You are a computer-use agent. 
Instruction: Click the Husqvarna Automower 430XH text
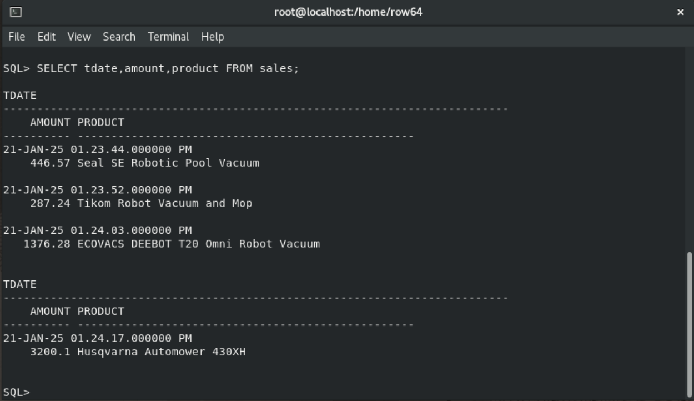[162, 352]
